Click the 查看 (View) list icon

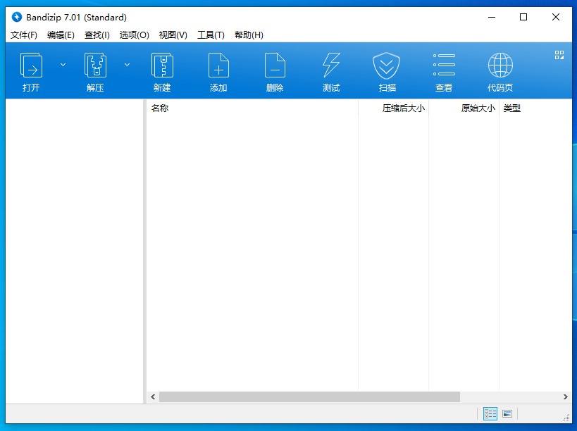pyautogui.click(x=444, y=65)
